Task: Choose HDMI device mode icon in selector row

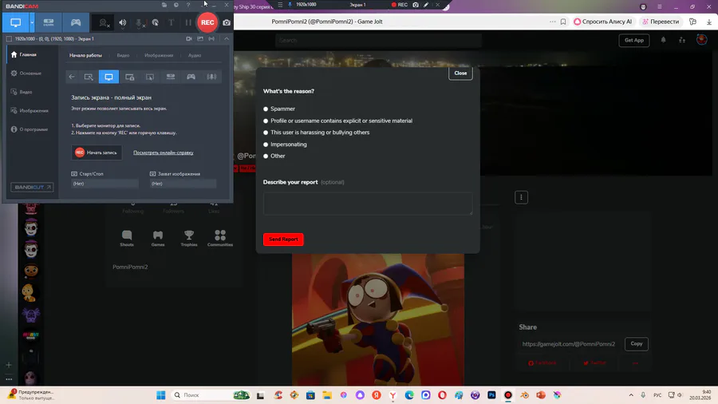Action: click(x=171, y=77)
